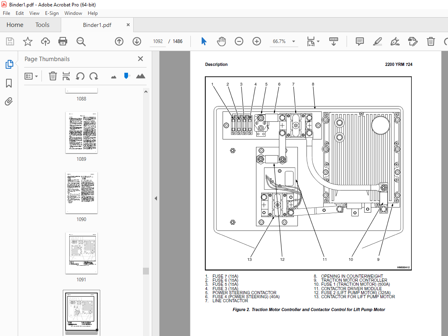448x336 pixels.
Task: Print the document with printer icon
Action: click(63, 41)
